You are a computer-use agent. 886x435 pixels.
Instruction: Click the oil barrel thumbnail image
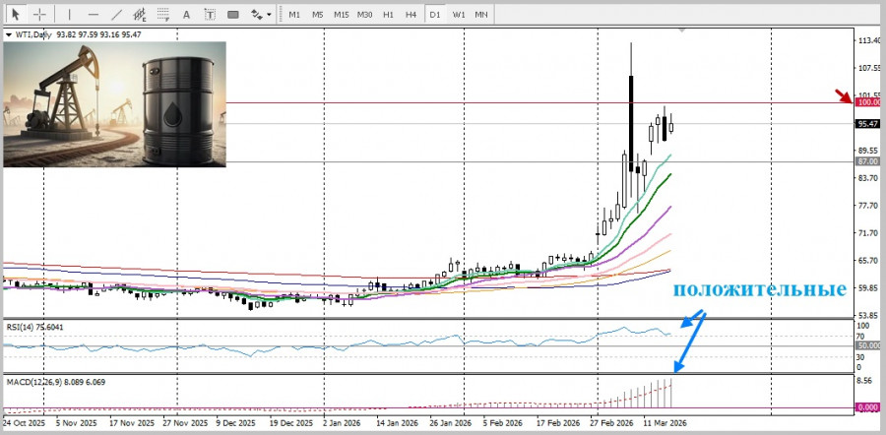tap(114, 103)
